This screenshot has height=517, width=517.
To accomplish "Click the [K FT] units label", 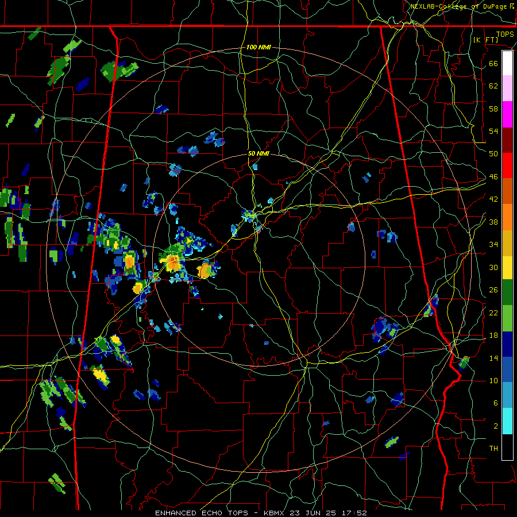I will tap(485, 40).
